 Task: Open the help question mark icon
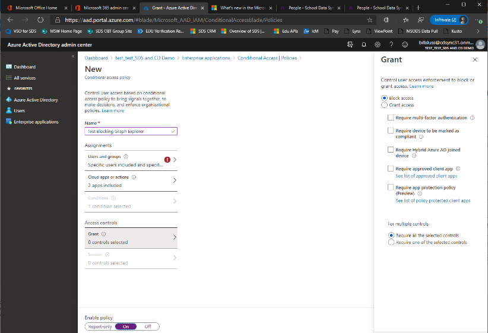[x=391, y=45]
